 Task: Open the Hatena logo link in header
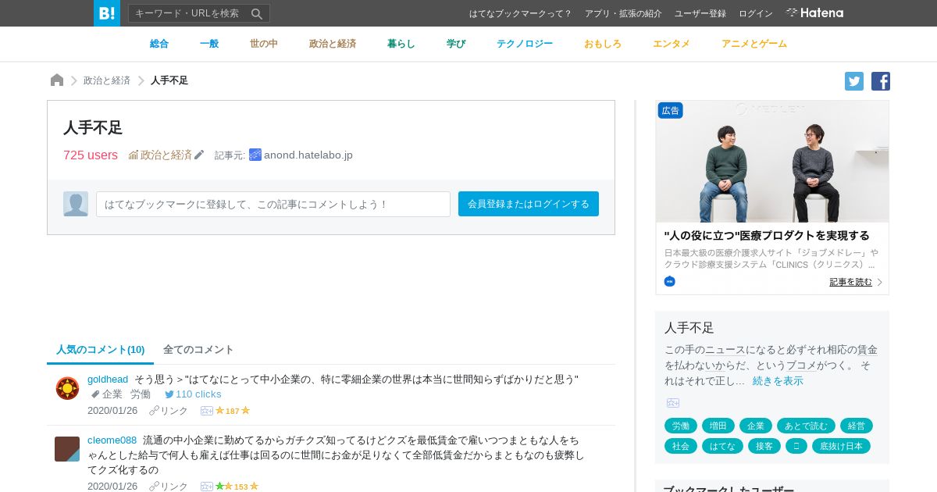tap(814, 13)
